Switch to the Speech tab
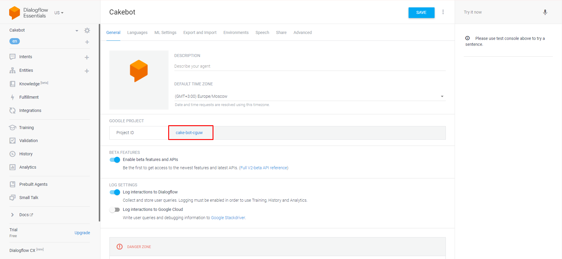This screenshot has width=562, height=259. click(262, 32)
